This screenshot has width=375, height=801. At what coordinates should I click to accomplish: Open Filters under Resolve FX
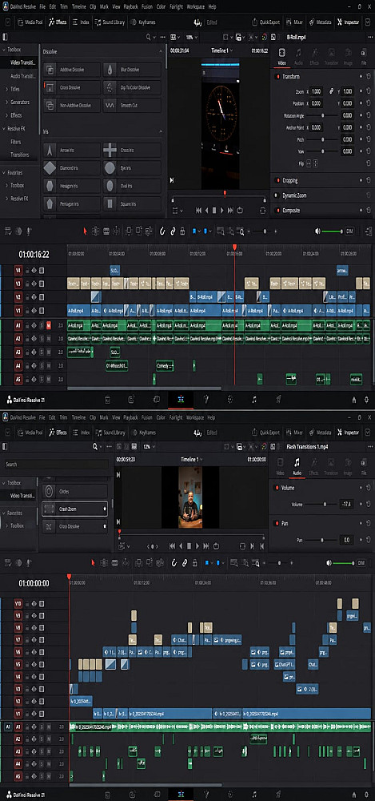click(15, 142)
